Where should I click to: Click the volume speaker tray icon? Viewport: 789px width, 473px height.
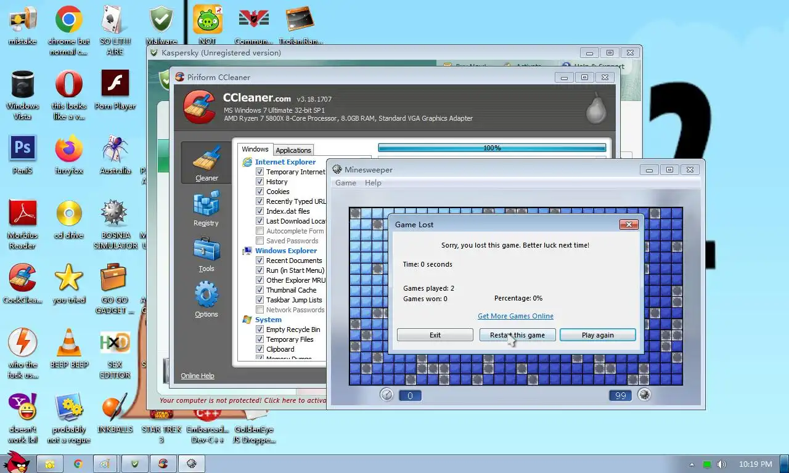(x=721, y=464)
